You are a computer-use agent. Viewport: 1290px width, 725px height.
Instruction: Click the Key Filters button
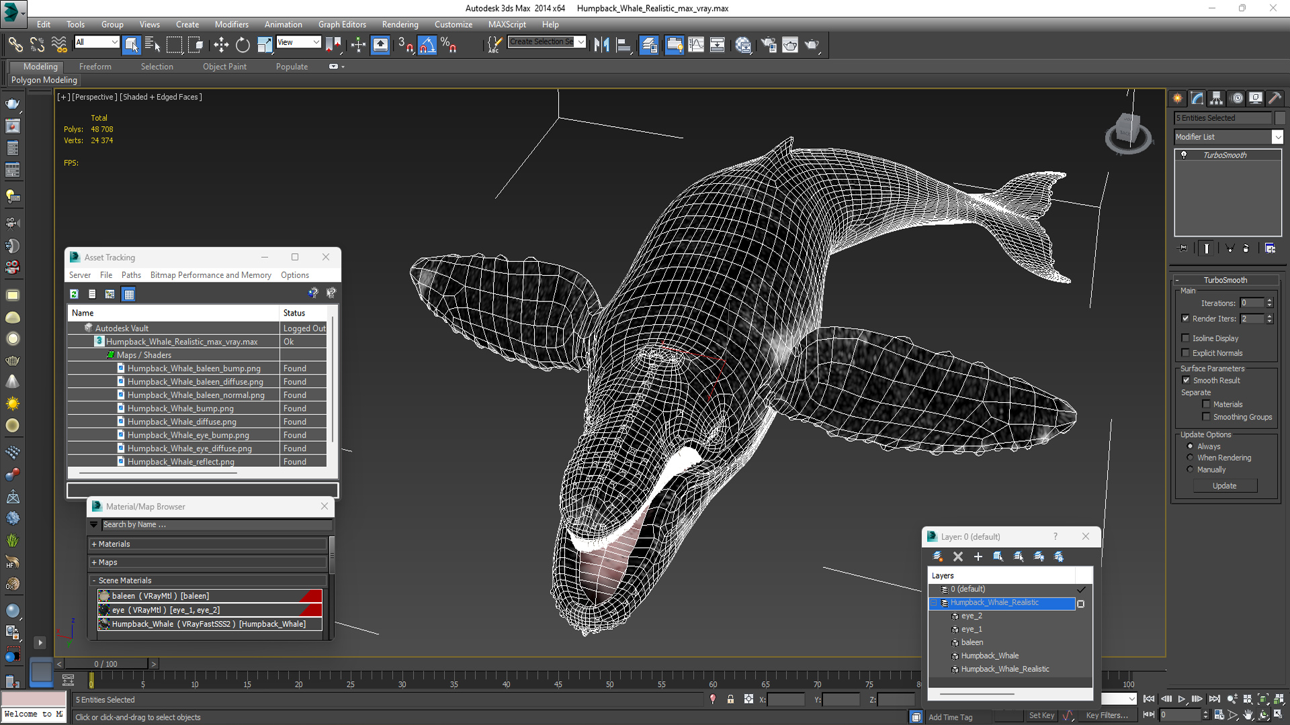pos(1107,716)
